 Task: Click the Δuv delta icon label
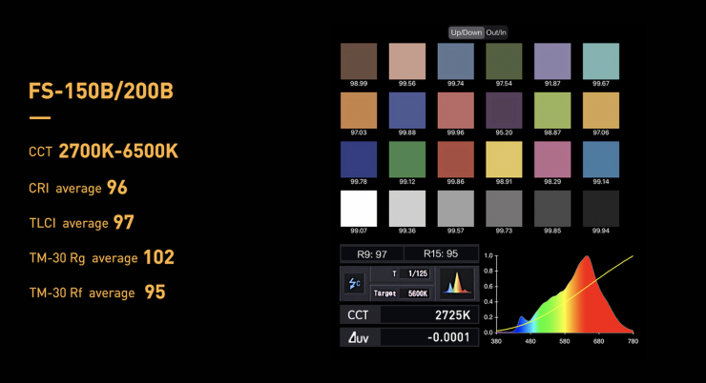coord(360,337)
